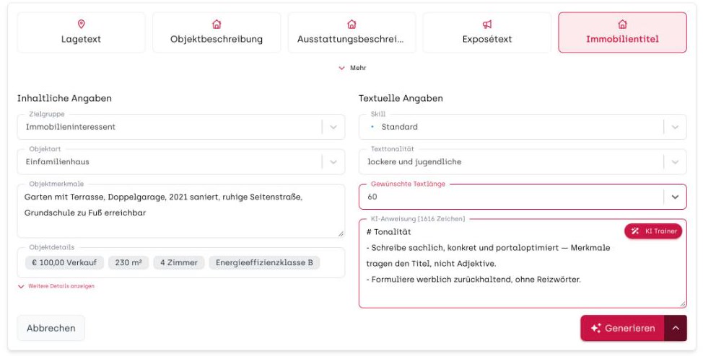Viewport: 703px width, 356px height.
Task: Click the Energieeffizienzklasse B chip
Action: pos(264,262)
